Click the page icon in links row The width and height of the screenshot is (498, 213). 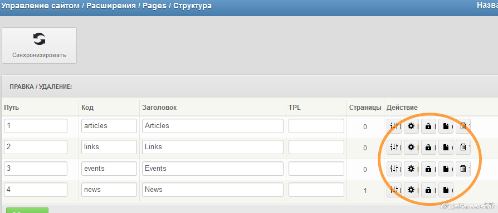click(446, 147)
